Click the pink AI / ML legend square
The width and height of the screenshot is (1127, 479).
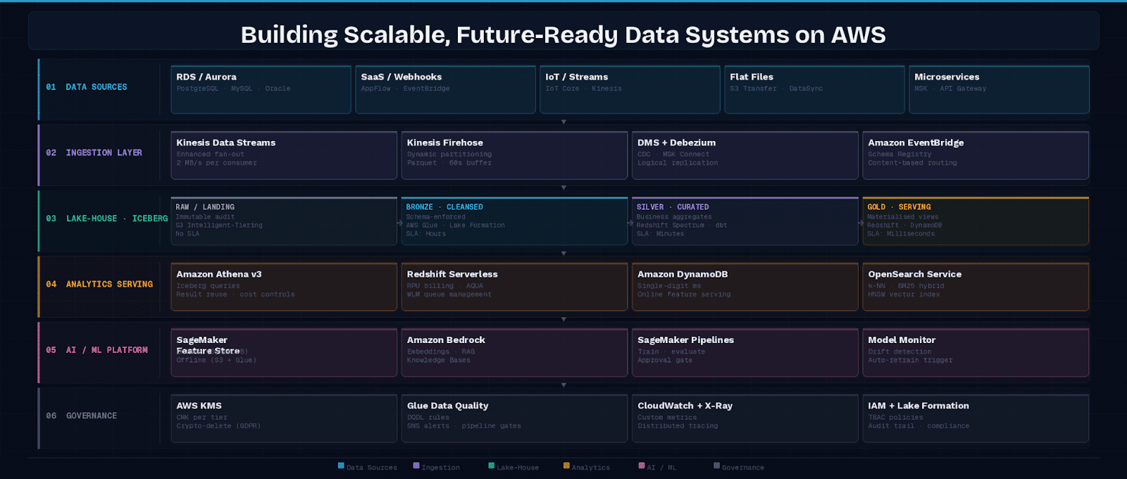(x=642, y=466)
